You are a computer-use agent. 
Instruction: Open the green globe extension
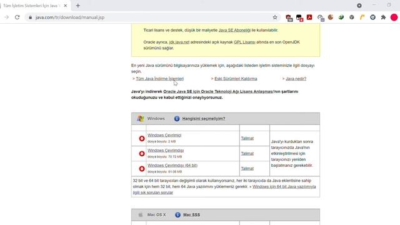pyautogui.click(x=341, y=17)
